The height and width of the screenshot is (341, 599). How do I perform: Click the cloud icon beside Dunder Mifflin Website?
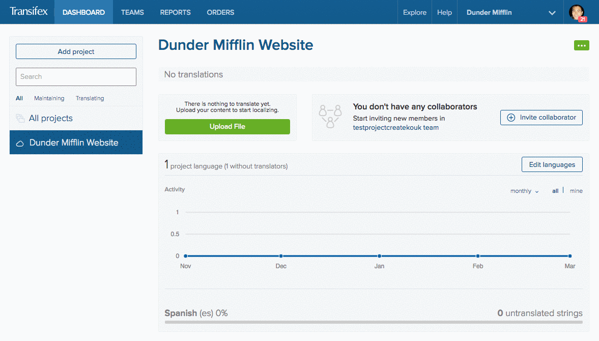(x=20, y=143)
